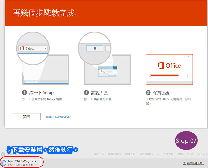This screenshot has width=208, height=168.
Task: Click the step 3 number circle
Action: click(148, 93)
